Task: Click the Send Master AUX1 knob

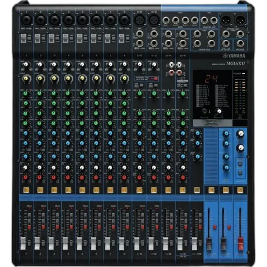Action: coord(226,133)
